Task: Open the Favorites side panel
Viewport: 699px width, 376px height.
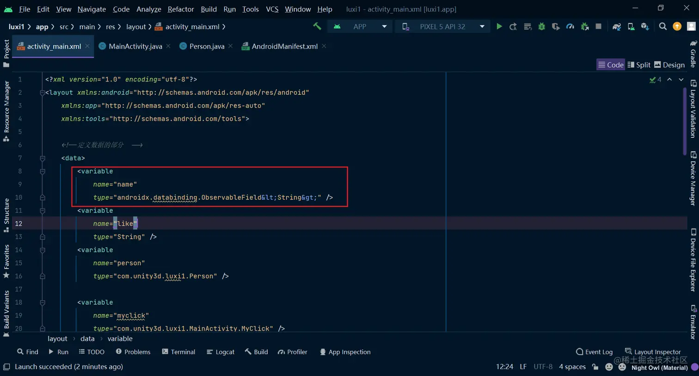Action: 6,261
